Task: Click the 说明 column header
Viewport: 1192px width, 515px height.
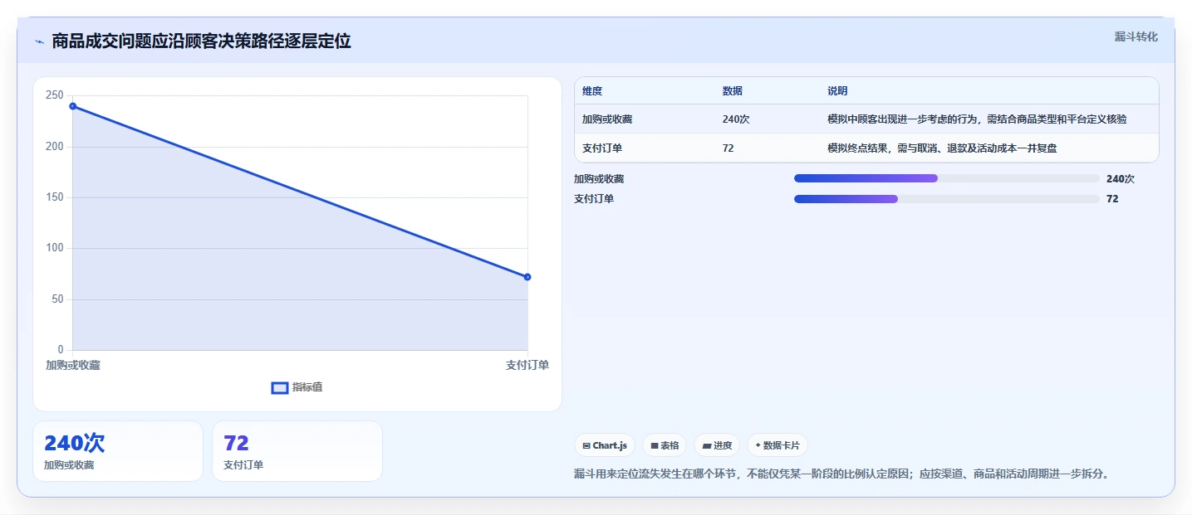Action: coord(837,91)
